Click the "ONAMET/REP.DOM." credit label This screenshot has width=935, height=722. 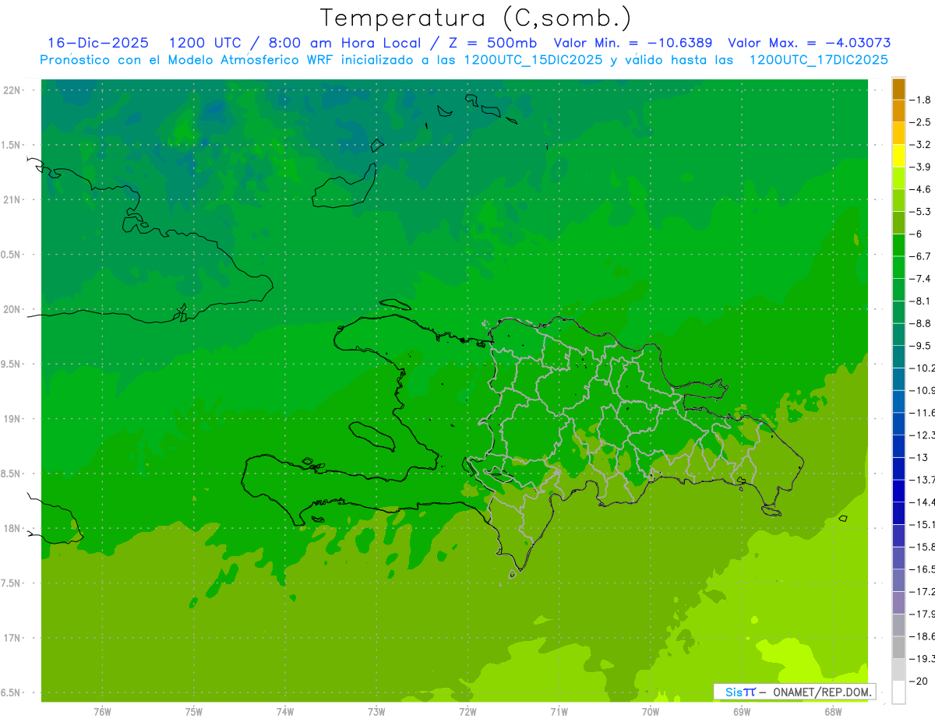pos(822,692)
